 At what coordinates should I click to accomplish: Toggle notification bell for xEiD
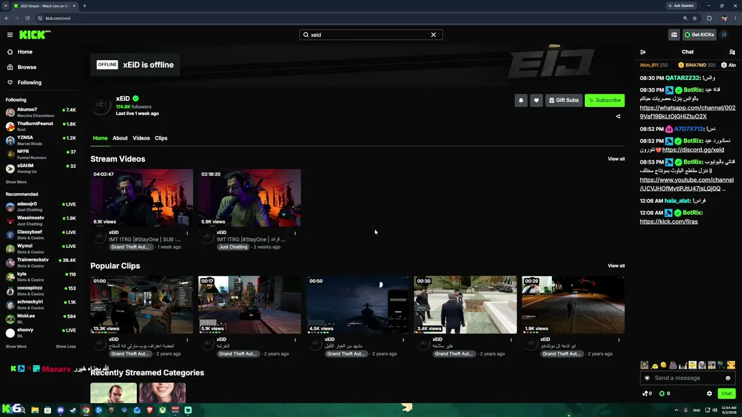(x=521, y=100)
